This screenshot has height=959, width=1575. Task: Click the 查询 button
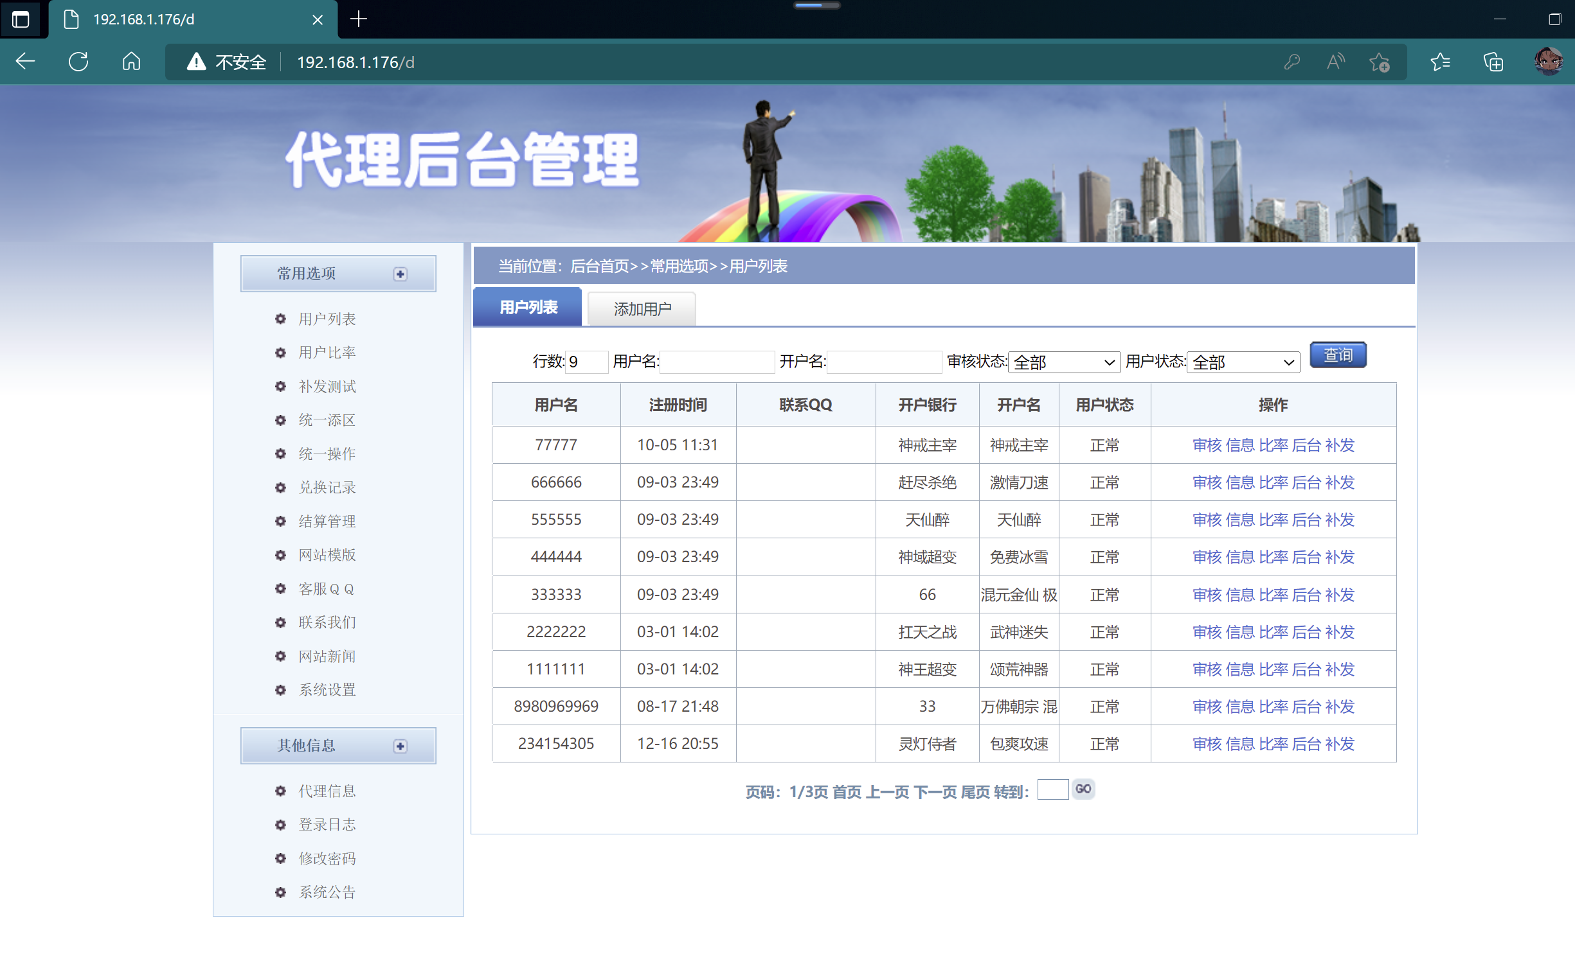click(x=1338, y=355)
